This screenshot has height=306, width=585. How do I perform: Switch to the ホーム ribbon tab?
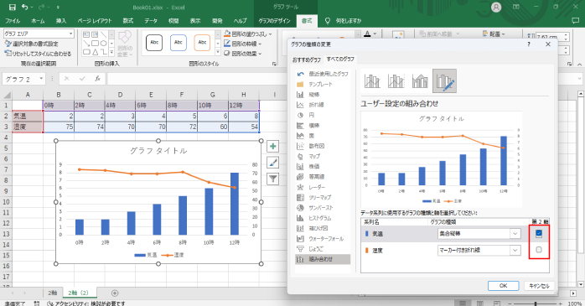[38, 21]
